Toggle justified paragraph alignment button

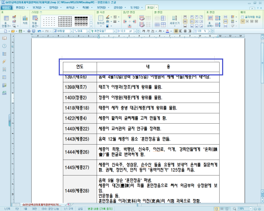176,31
